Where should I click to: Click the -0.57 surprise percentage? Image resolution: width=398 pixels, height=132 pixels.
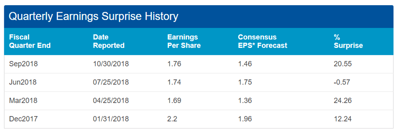(x=342, y=82)
